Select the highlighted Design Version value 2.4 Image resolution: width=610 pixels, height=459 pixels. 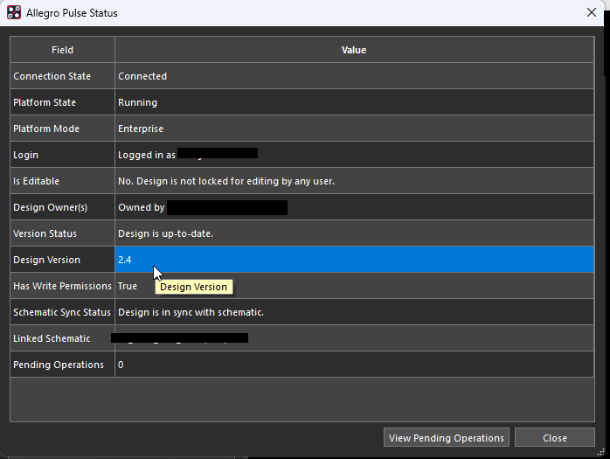pos(125,260)
